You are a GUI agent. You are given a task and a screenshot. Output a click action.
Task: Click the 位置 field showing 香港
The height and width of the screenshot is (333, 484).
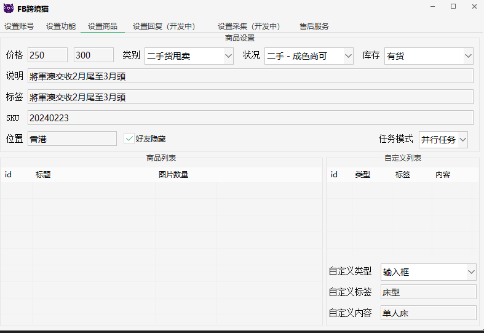tap(72, 138)
